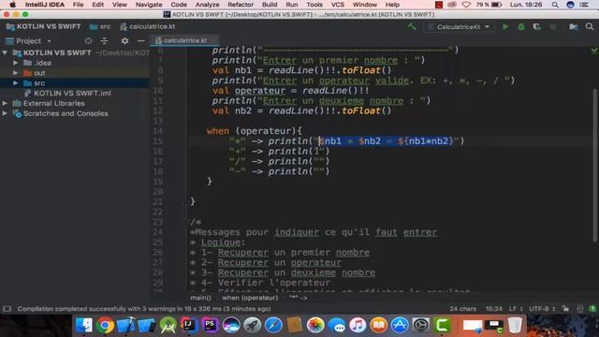Viewport: 599px width, 337px height.
Task: Open System Preferences from the Dock
Action: point(420,326)
